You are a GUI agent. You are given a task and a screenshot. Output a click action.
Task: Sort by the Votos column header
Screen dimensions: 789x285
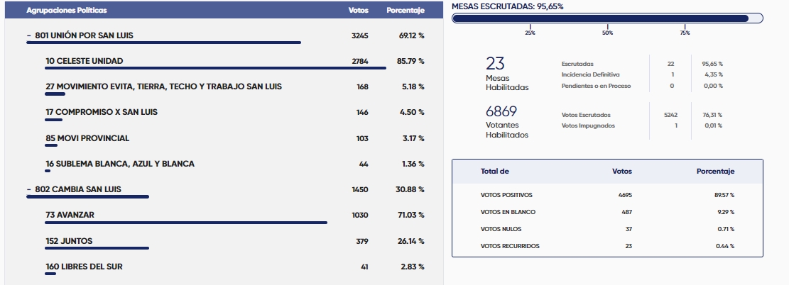(x=359, y=11)
